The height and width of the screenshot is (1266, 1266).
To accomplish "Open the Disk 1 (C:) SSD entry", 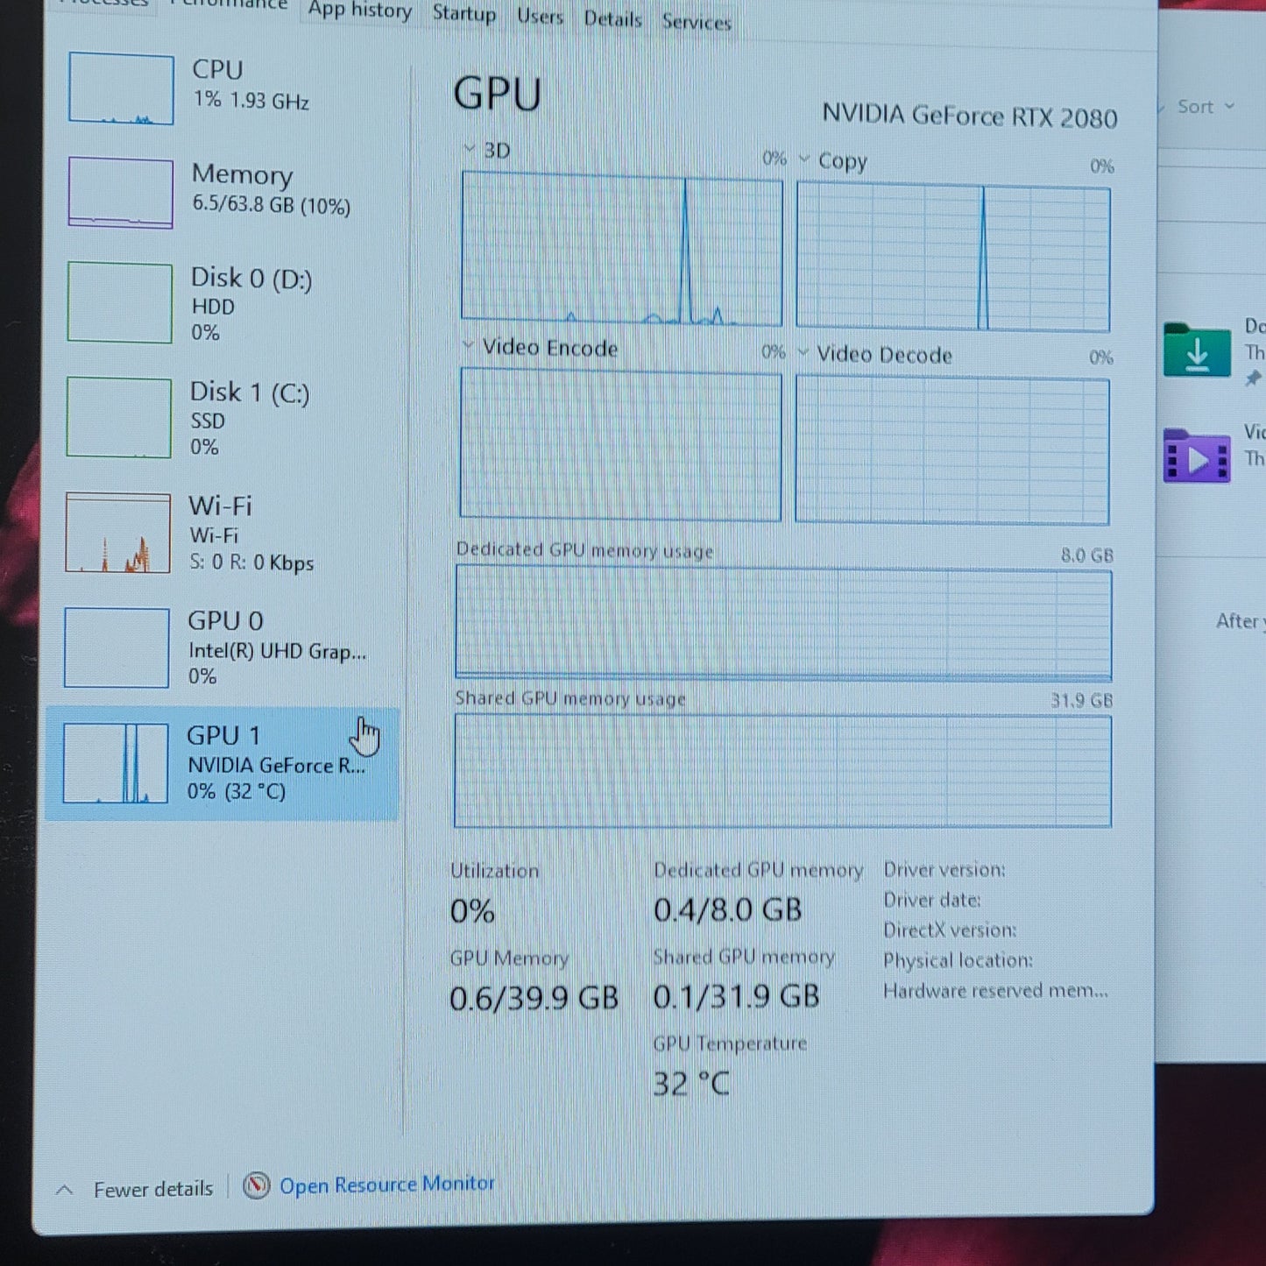I will 223,418.
